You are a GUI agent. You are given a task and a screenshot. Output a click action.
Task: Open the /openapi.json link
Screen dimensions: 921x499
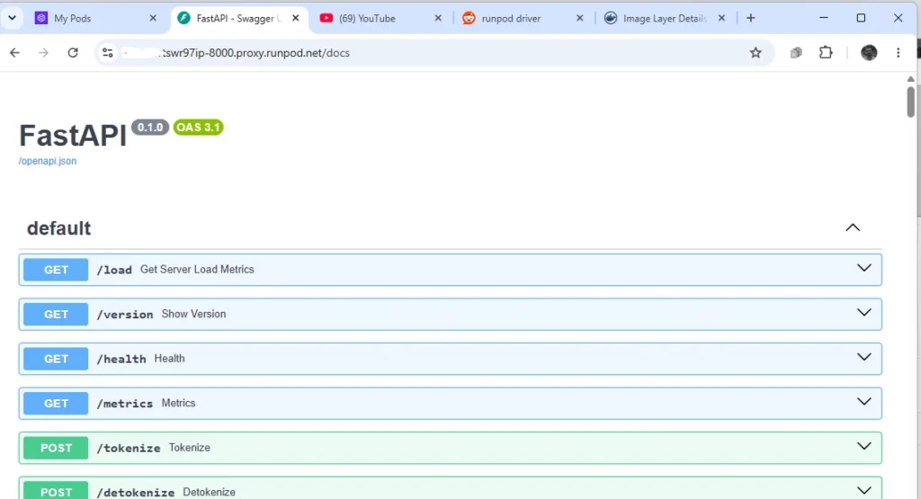(48, 161)
